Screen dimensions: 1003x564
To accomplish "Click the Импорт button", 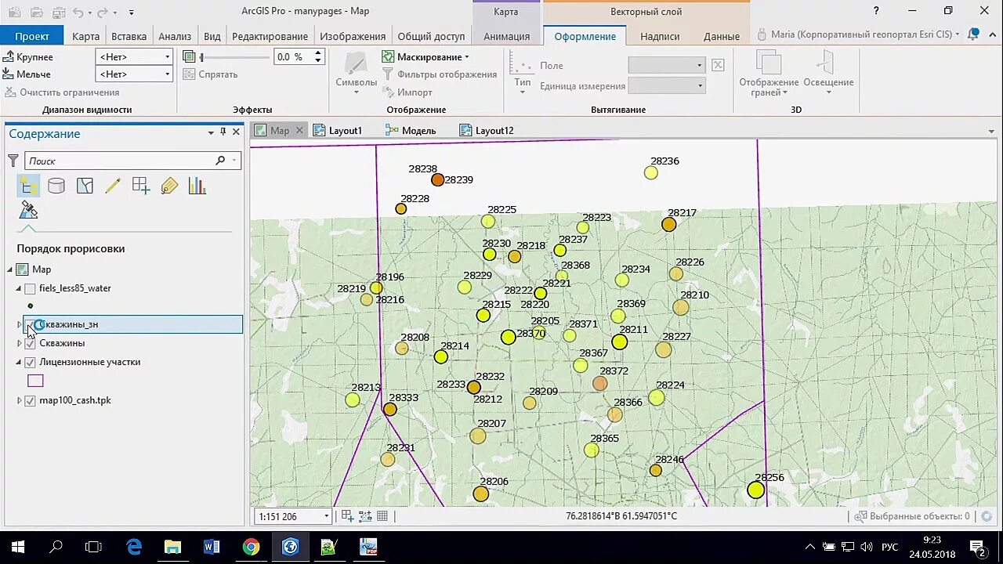I will 407,92.
